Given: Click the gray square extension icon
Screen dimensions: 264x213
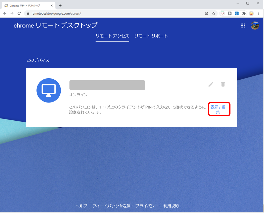Looking at the screenshot, I should click(230, 14).
